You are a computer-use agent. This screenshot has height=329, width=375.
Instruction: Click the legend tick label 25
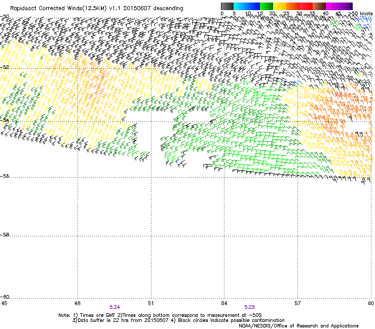coord(286,14)
